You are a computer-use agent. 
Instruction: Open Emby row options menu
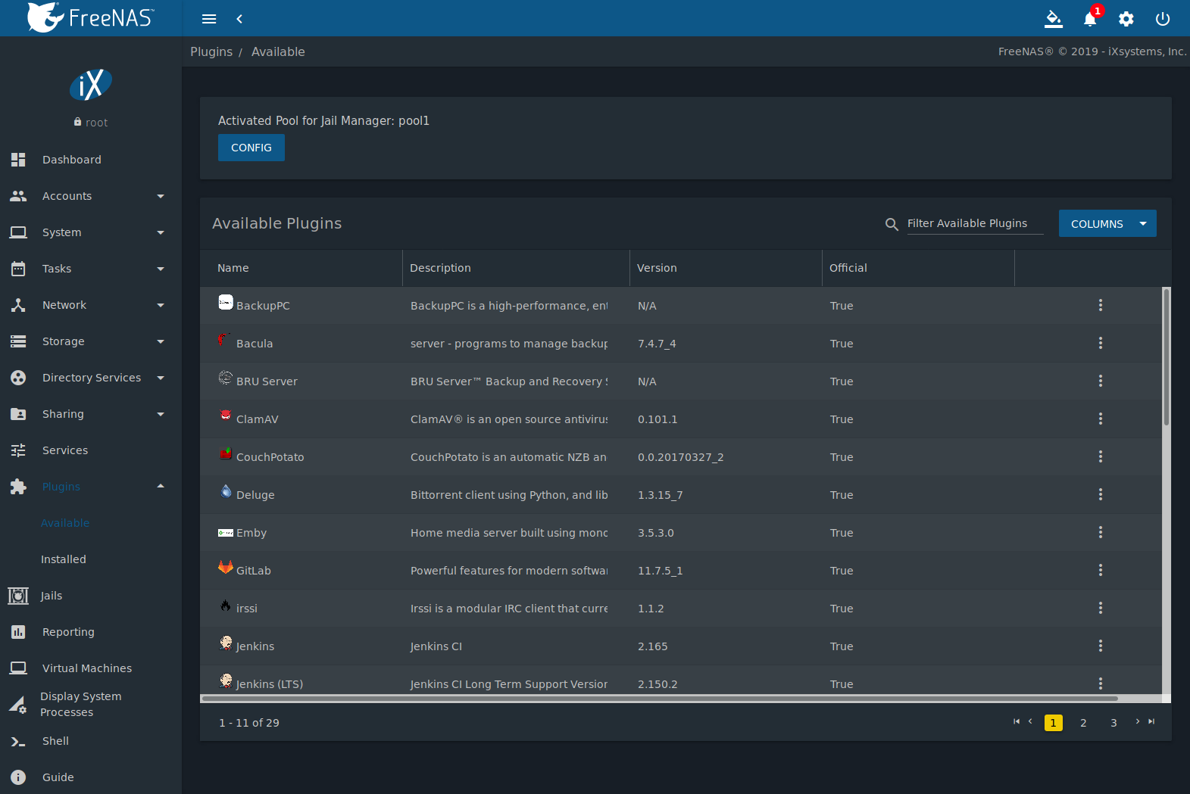[1101, 532]
